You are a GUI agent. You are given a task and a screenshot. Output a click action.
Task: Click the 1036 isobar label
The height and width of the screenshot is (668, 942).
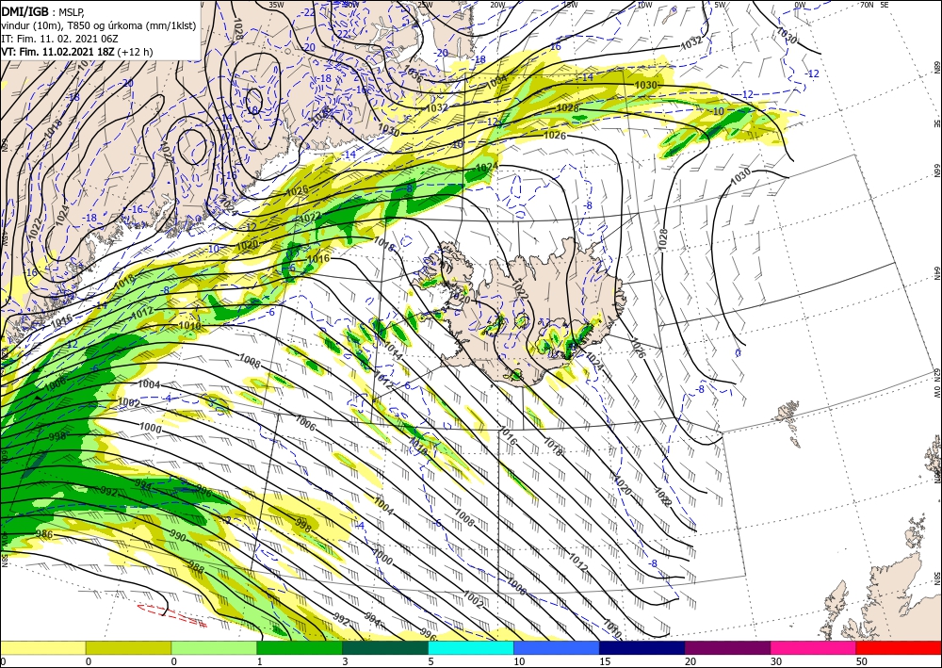[x=414, y=75]
